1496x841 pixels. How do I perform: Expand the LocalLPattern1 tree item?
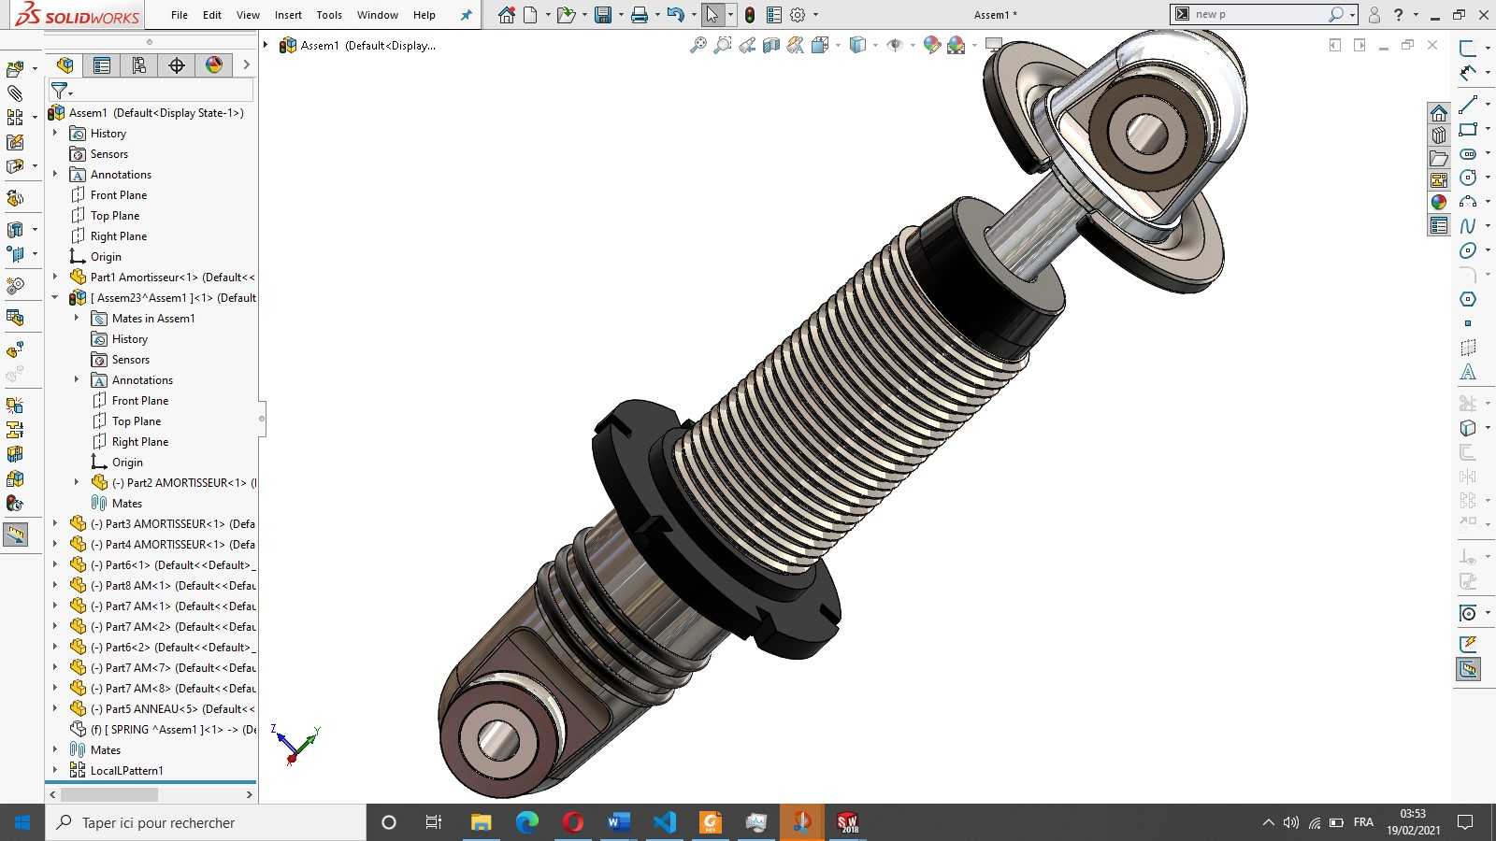pyautogui.click(x=55, y=770)
